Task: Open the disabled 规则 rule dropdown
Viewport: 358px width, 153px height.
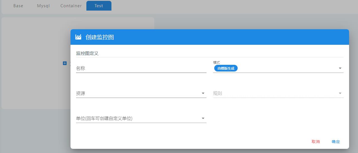Action: pos(278,93)
